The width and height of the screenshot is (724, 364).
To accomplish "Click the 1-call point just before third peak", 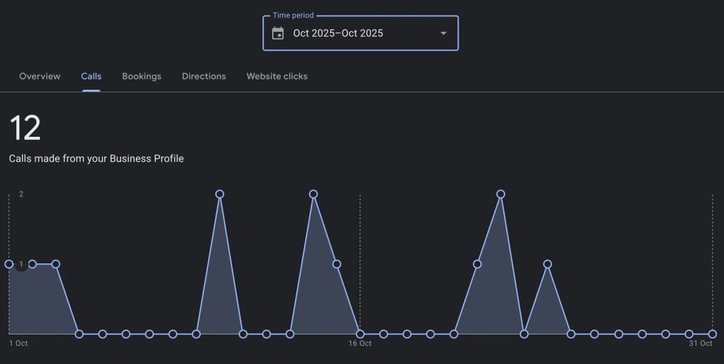I will tap(477, 264).
